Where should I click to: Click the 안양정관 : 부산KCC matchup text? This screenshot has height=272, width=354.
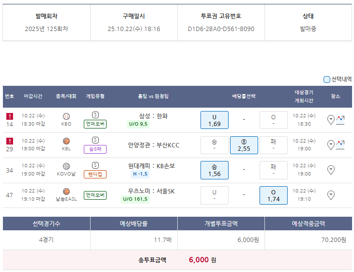[x=153, y=145]
